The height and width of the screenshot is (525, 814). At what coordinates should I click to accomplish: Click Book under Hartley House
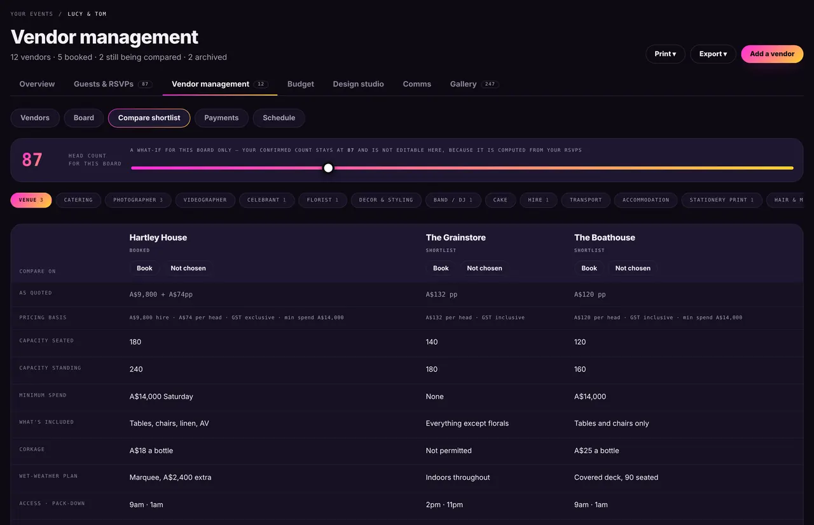[145, 269]
